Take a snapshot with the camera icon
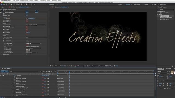Viewport: 175px width, 98px height. point(71,66)
